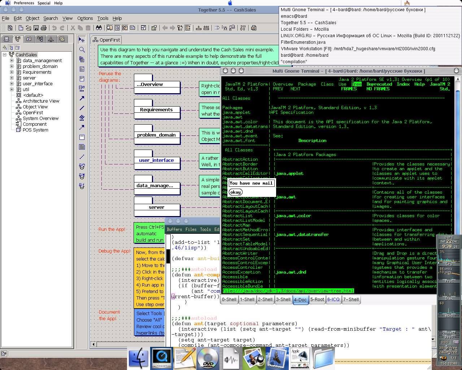Select the text note page tool
Screen dimensions: 462x370
pyautogui.click(x=82, y=147)
